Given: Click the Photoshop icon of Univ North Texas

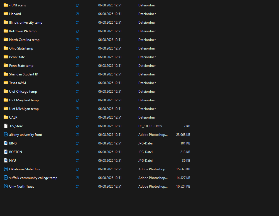Looking at the screenshot, I should click(6, 186).
